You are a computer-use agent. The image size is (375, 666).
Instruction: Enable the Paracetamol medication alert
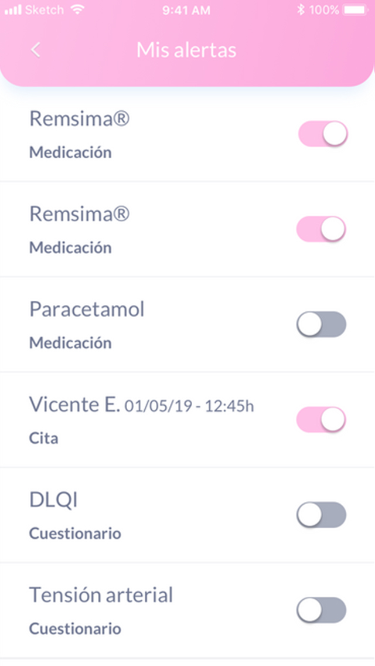pos(321,324)
